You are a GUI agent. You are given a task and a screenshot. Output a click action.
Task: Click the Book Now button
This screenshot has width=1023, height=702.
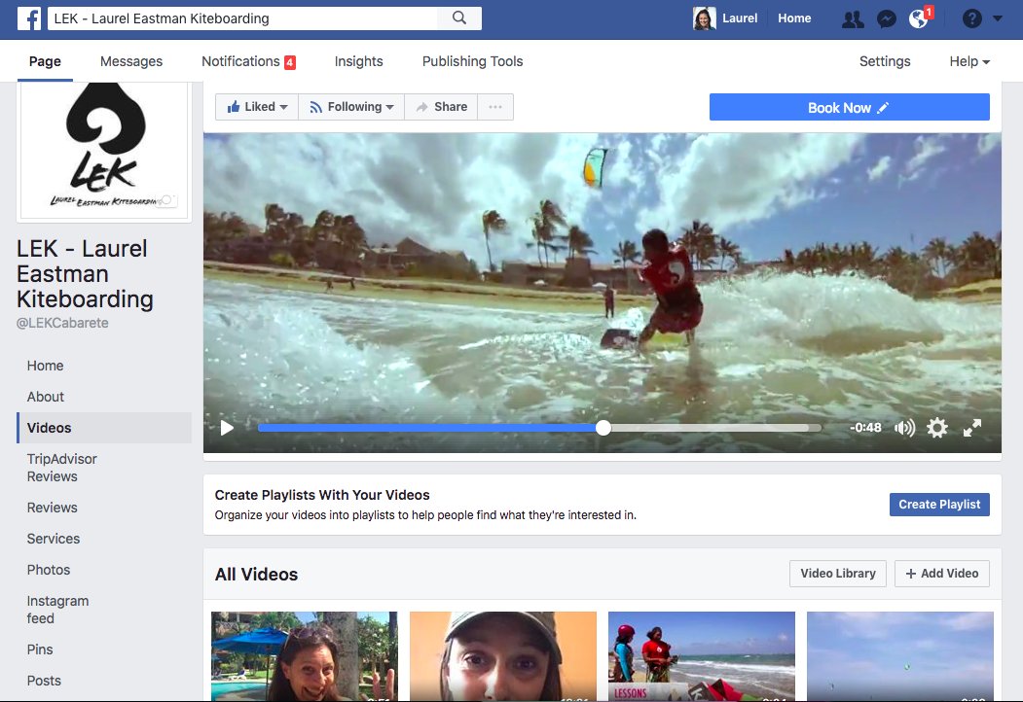849,108
